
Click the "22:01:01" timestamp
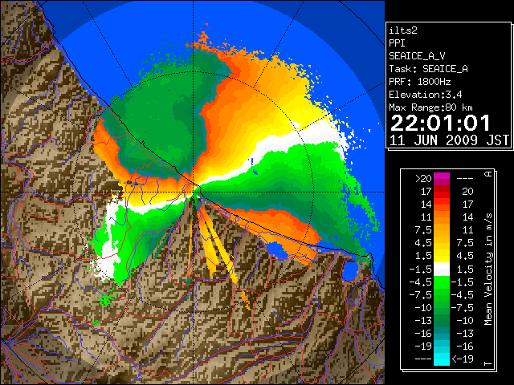coord(441,123)
